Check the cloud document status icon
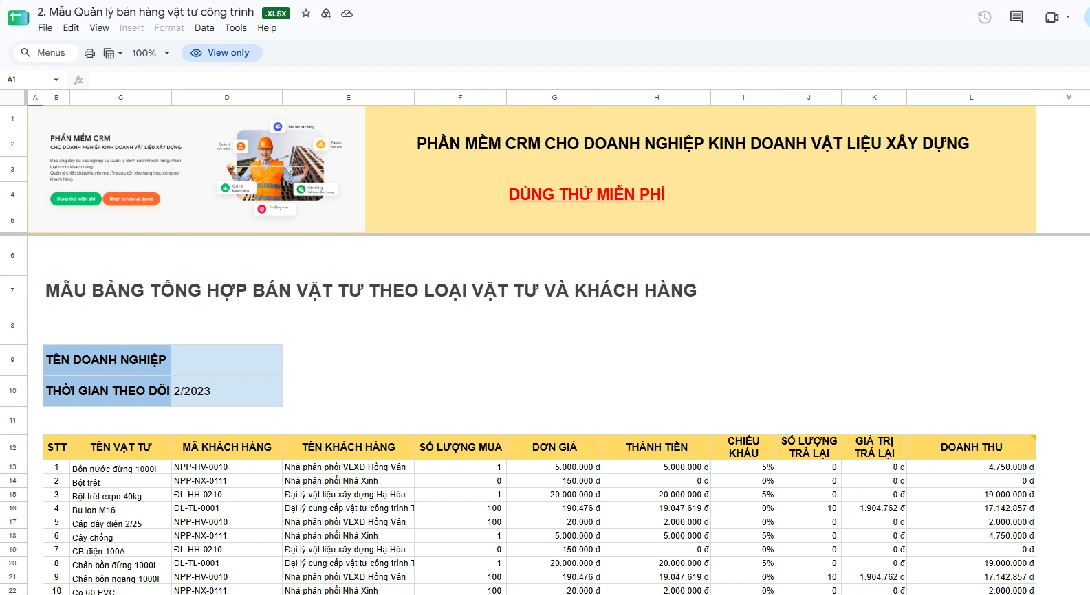1090x595 pixels. point(347,13)
